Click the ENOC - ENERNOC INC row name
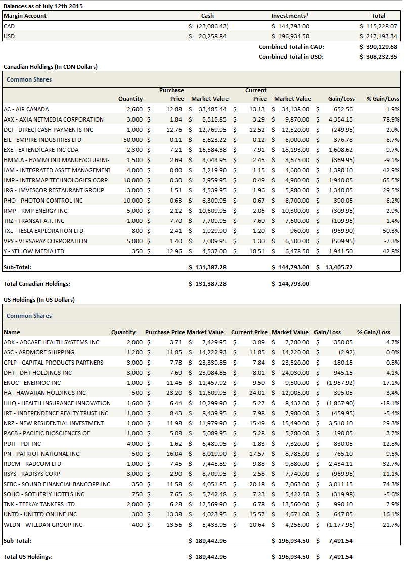The height and width of the screenshot is (561, 405). click(x=32, y=383)
